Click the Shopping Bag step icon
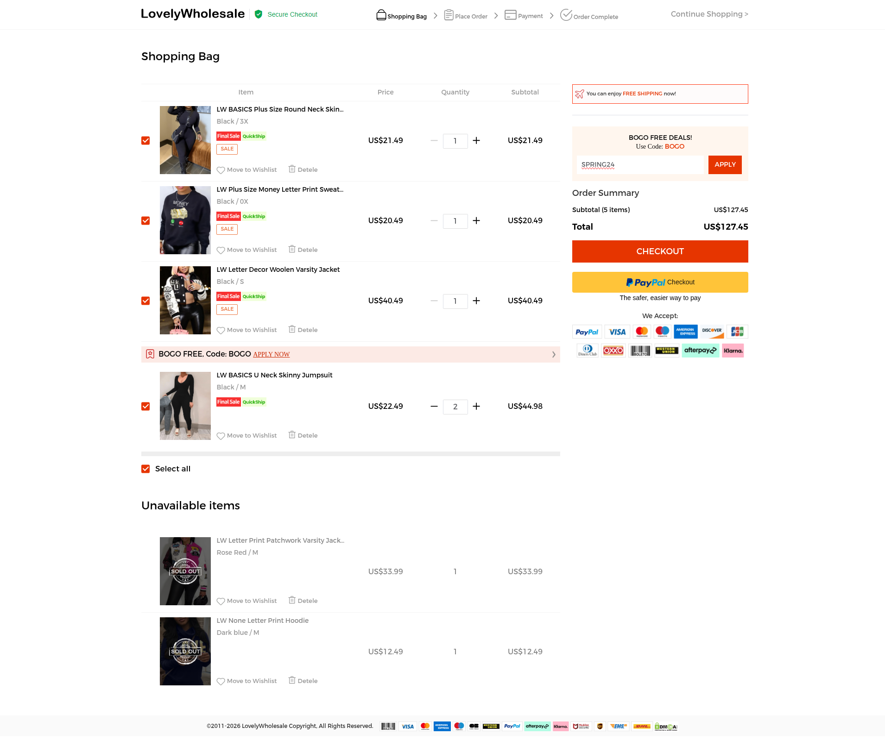 [381, 15]
